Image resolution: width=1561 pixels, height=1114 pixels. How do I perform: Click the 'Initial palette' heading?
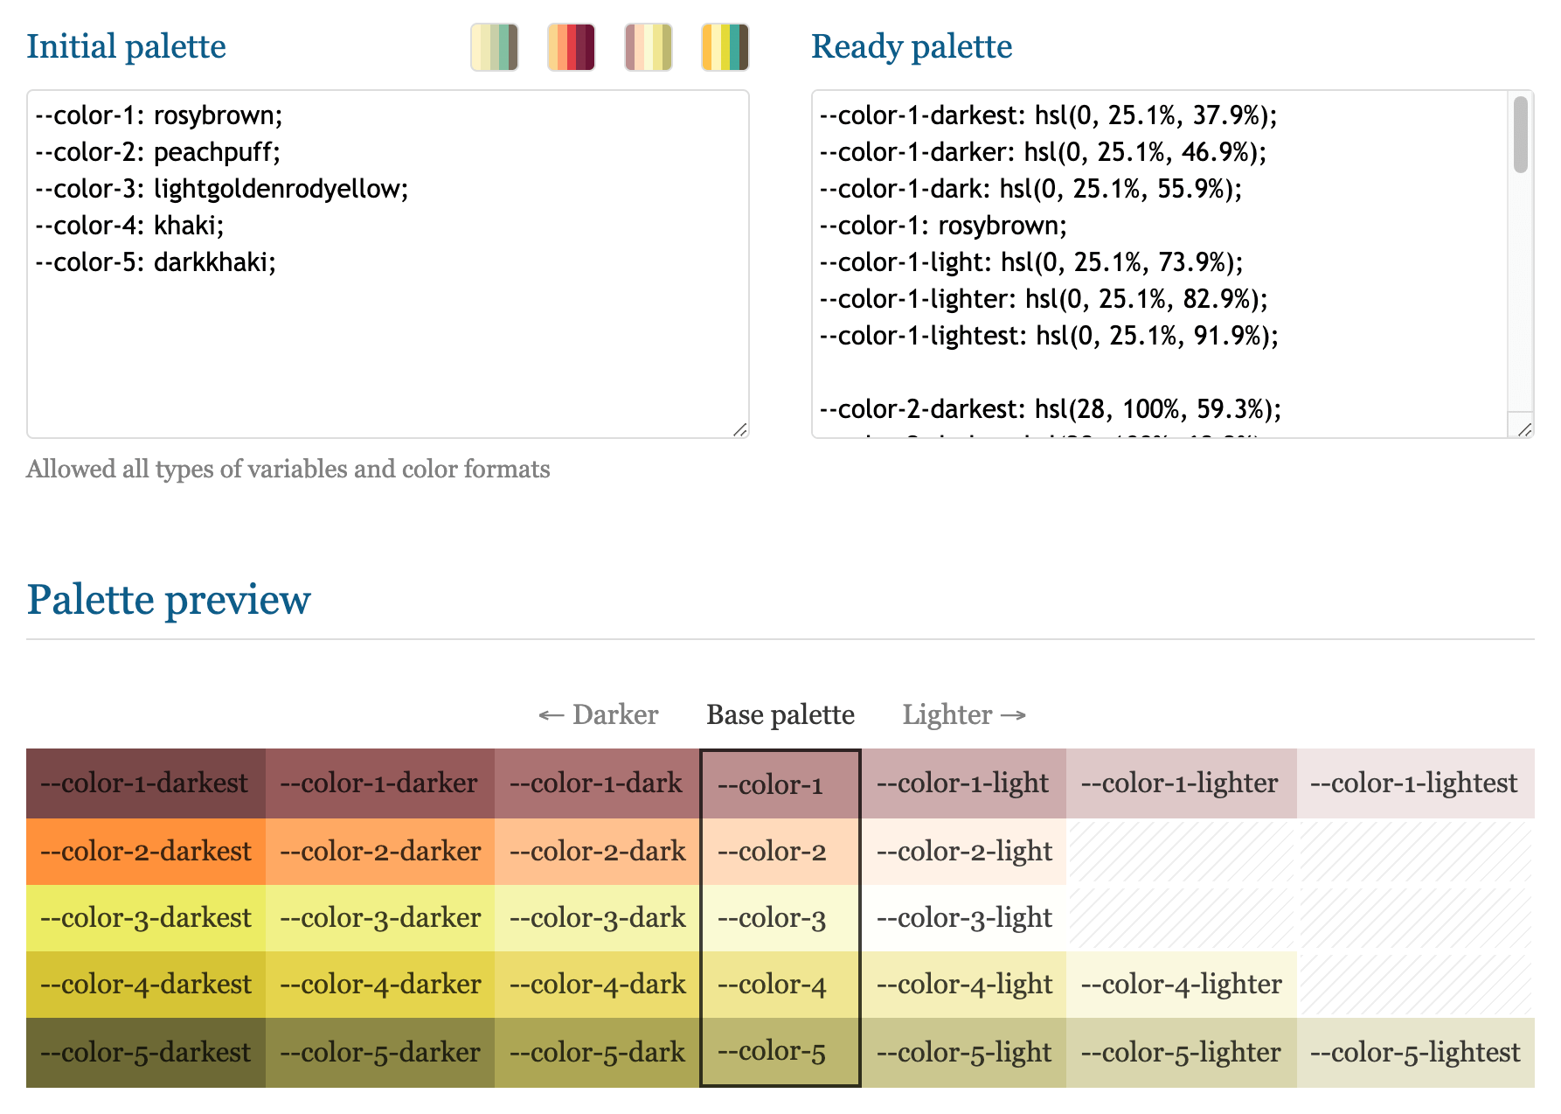126,46
